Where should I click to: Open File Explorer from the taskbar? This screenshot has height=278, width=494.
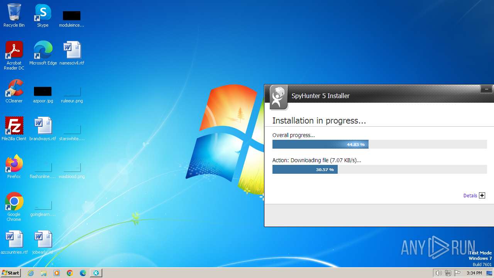pos(44,273)
